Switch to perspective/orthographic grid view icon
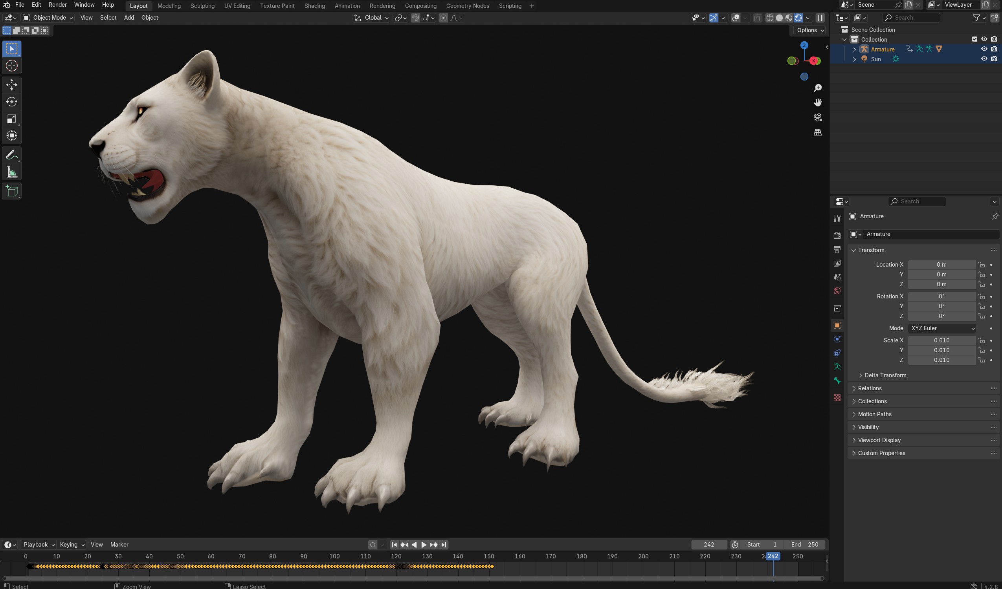Viewport: 1002px width, 589px height. (x=817, y=132)
